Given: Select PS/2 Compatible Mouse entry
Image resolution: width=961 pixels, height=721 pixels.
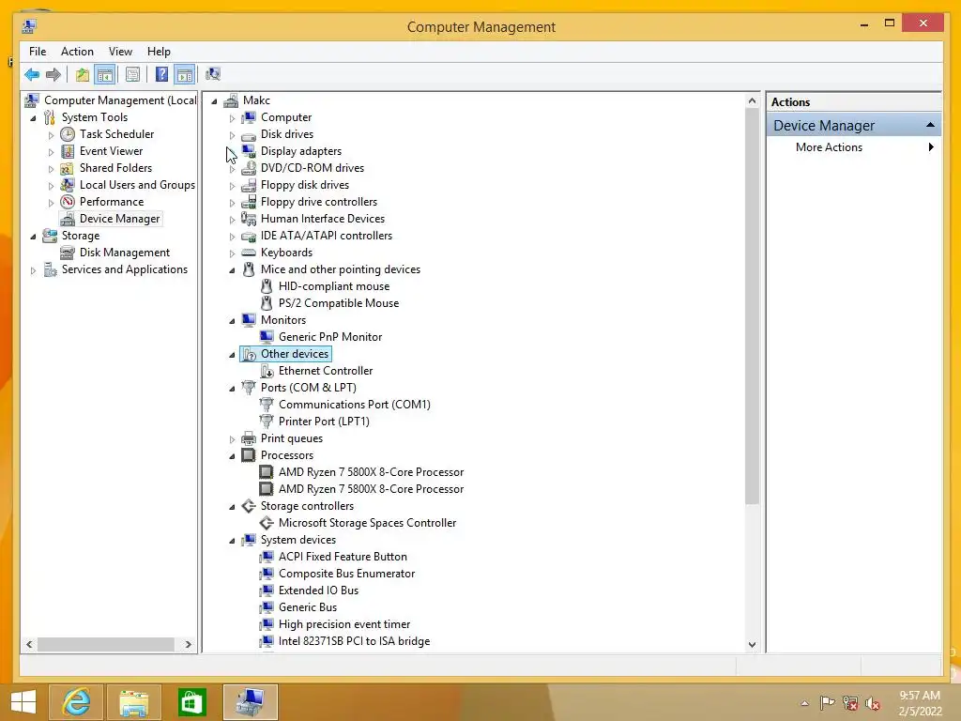Looking at the screenshot, I should 338,303.
